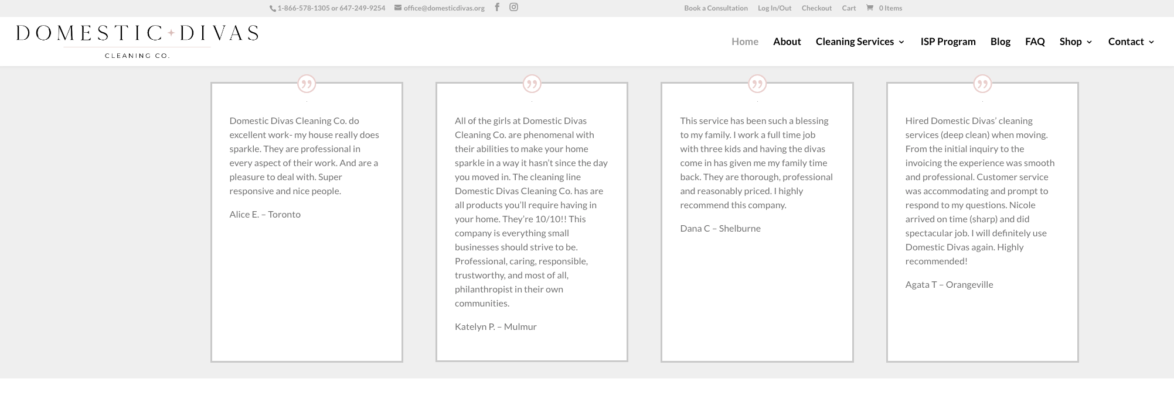Open the Cart link in top bar
1174x396 pixels.
pyautogui.click(x=849, y=8)
